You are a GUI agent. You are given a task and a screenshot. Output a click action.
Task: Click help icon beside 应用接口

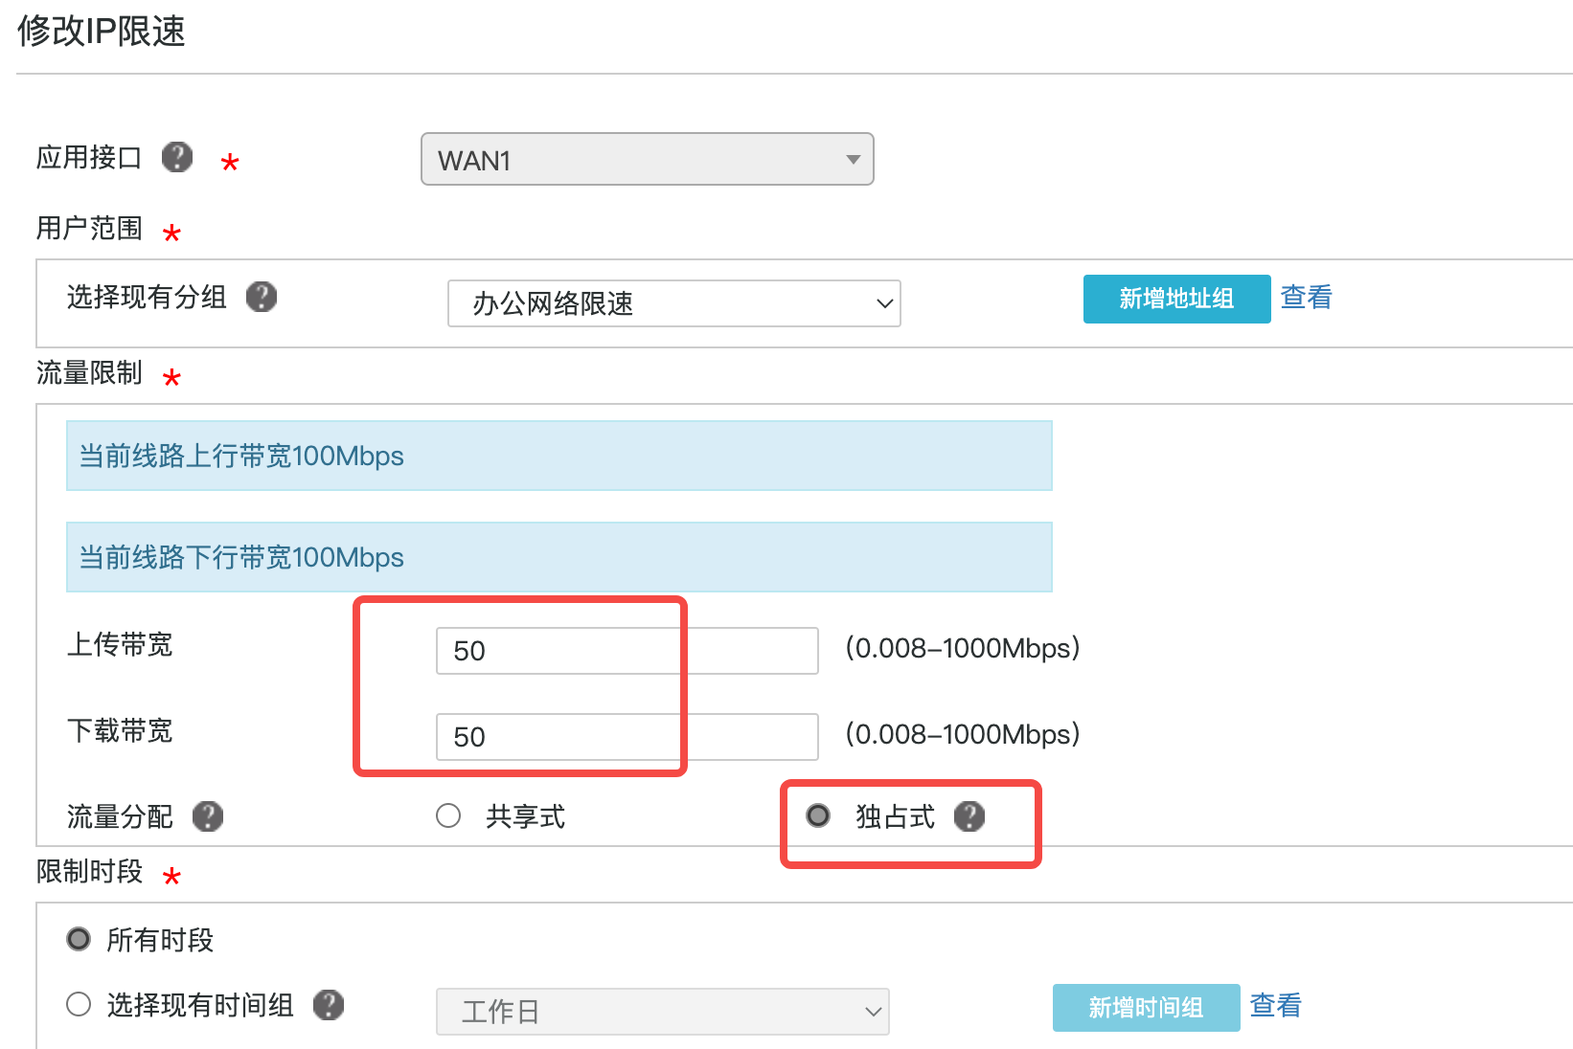(x=177, y=157)
